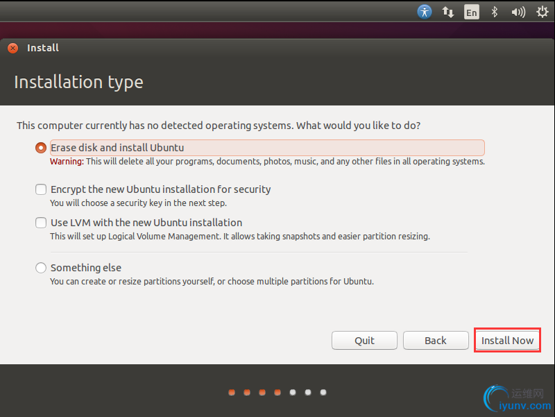Open the sound volume indicator
This screenshot has width=555, height=417.
pos(518,12)
